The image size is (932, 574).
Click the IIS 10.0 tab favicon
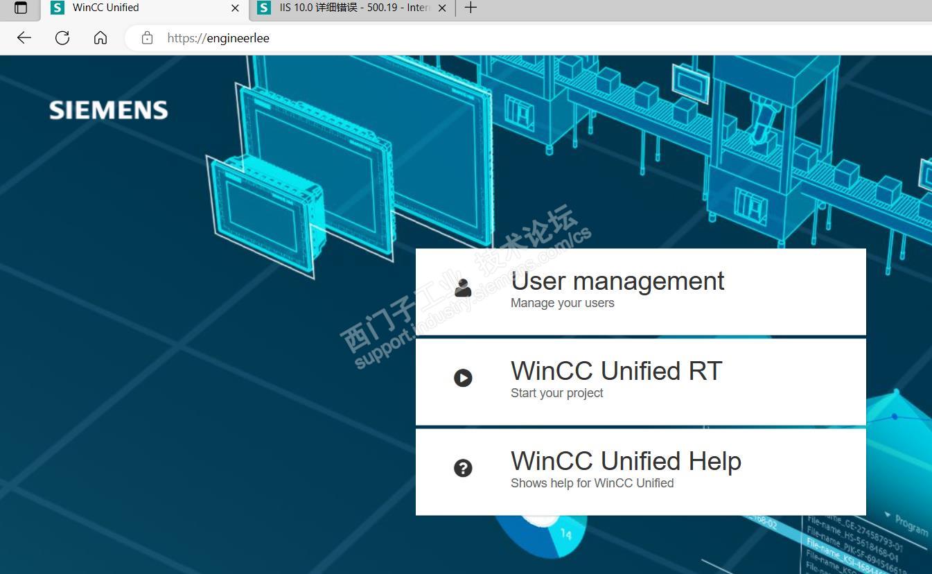(x=264, y=8)
